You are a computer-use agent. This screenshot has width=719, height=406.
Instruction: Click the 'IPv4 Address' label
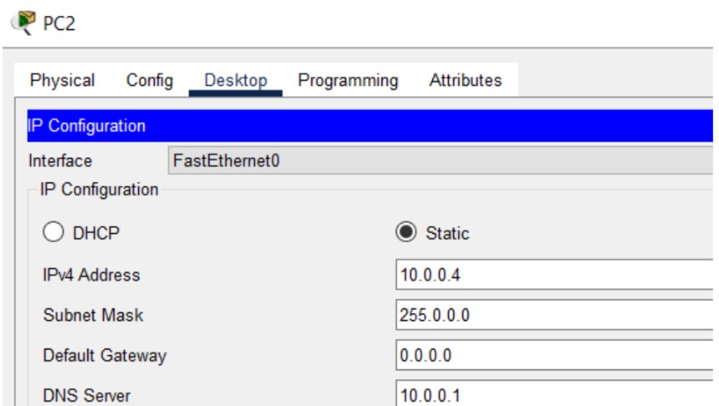point(92,275)
